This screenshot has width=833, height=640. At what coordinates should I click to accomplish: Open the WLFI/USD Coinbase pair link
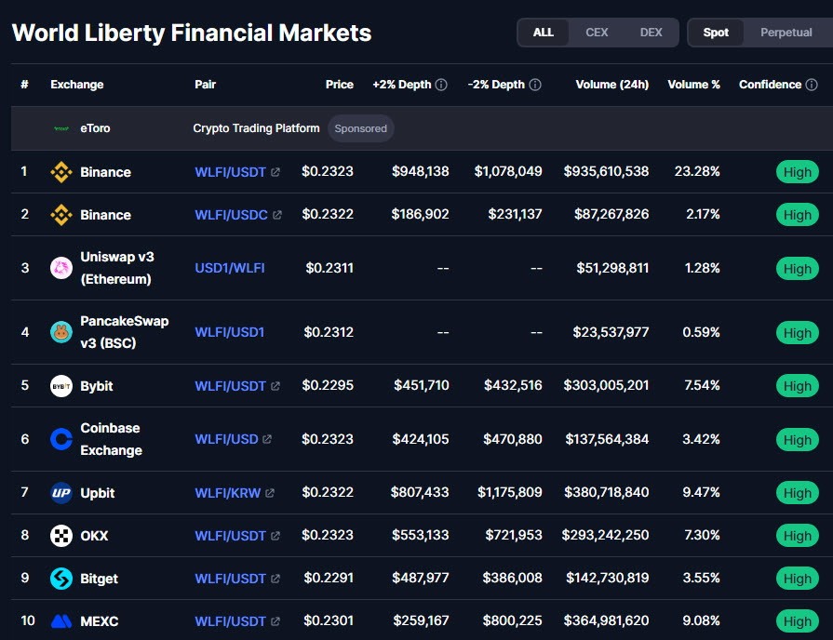coord(226,439)
